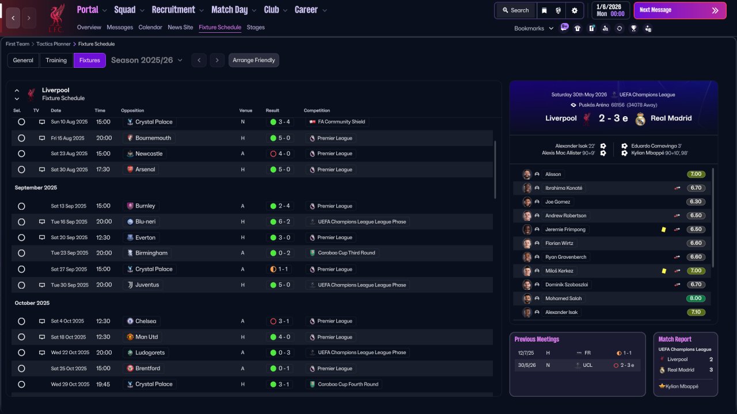
Task: Select the Blu-neri fixture radio button
Action: tap(21, 222)
